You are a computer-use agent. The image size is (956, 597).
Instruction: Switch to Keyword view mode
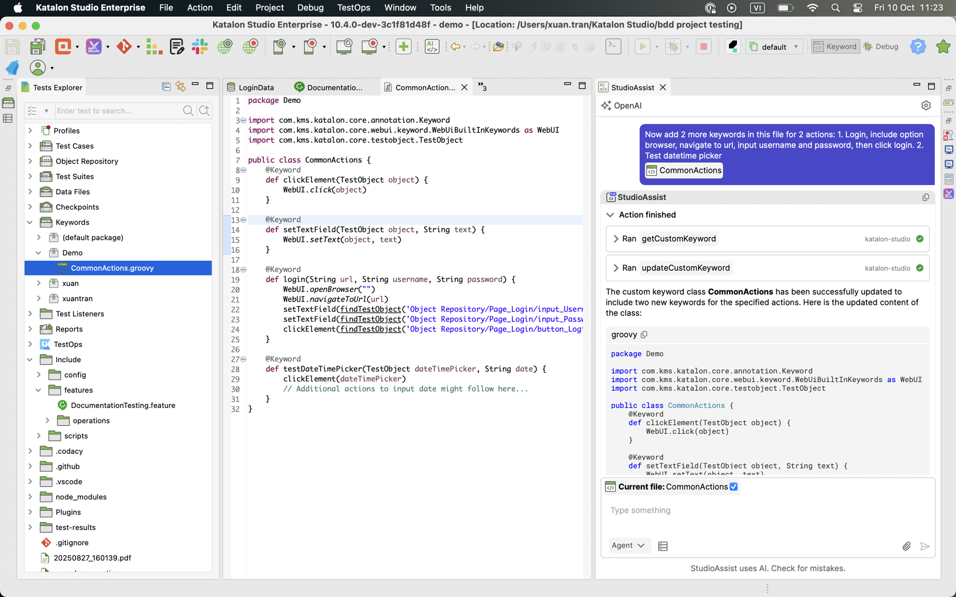coord(835,47)
